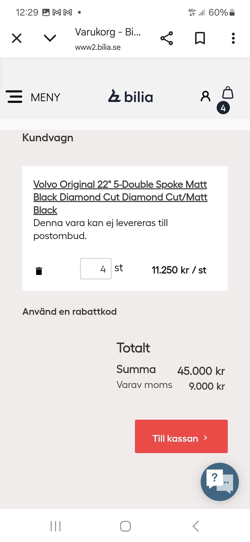Tap the browser share icon
Viewport: 250px width, 542px height.
pyautogui.click(x=167, y=38)
